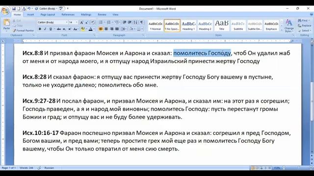This screenshot has height=176, width=314.
Task: Customize Quick Access Toolbar dropdown
Action: click(68, 9)
